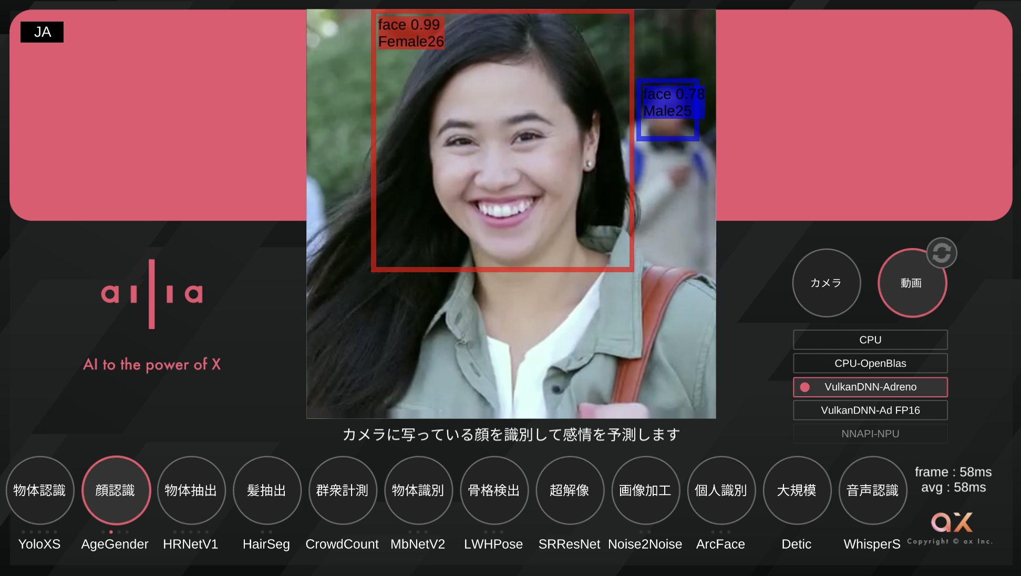Click the SRResNet model label

569,544
